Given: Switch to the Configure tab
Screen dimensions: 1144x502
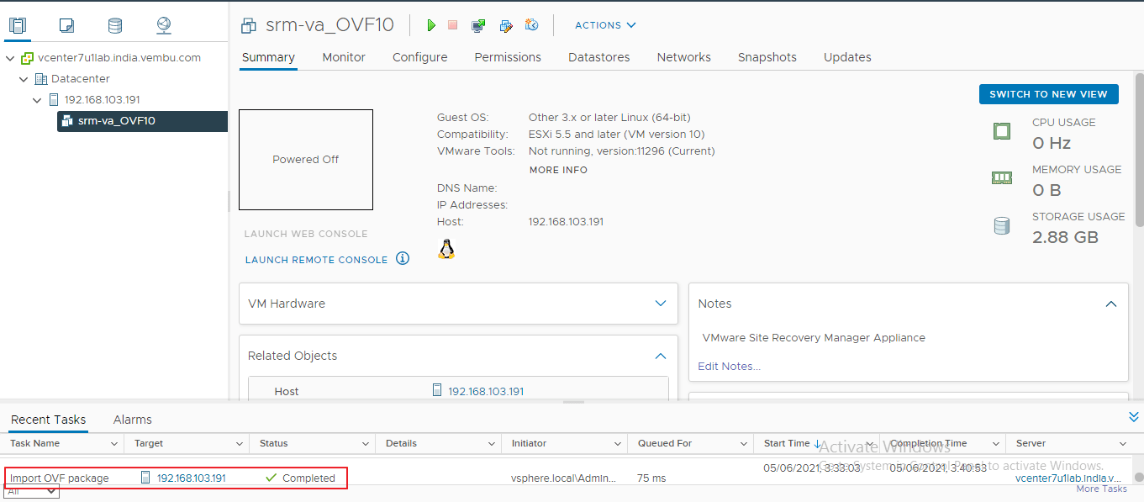Looking at the screenshot, I should (419, 57).
